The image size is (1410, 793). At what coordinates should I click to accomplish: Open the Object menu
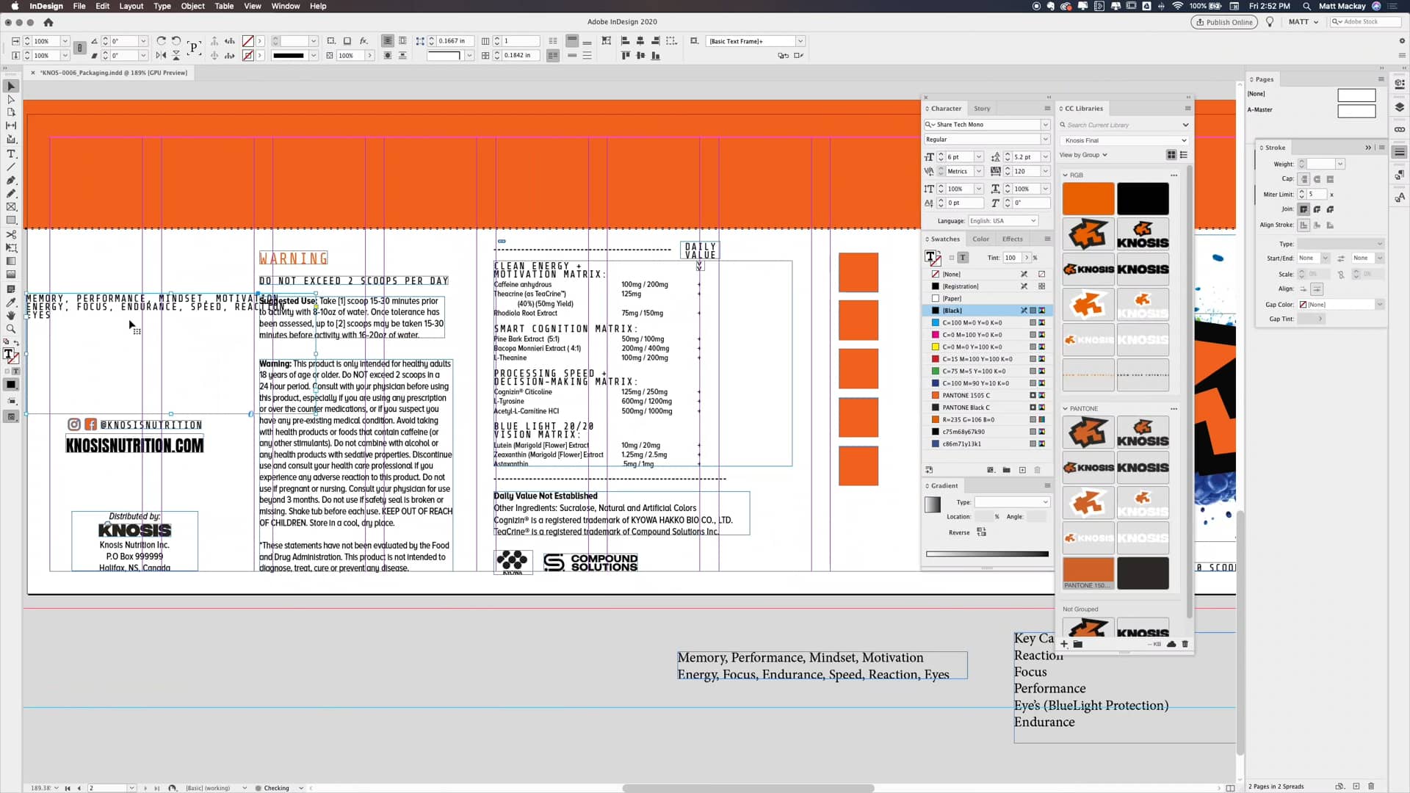click(193, 6)
